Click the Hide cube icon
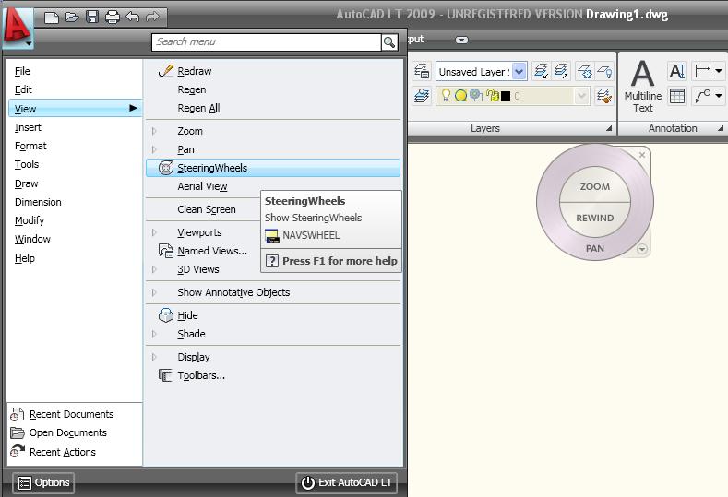Screen dimensions: 728x497 click(166, 315)
